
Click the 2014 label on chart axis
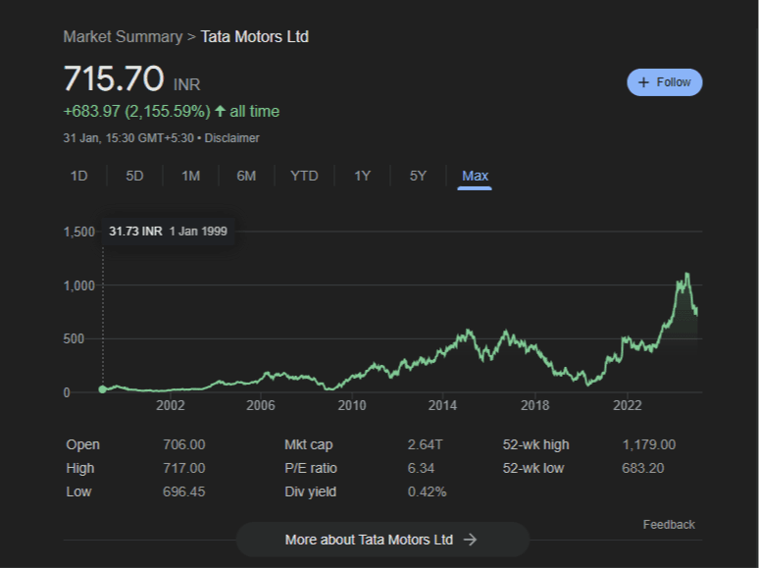point(442,405)
